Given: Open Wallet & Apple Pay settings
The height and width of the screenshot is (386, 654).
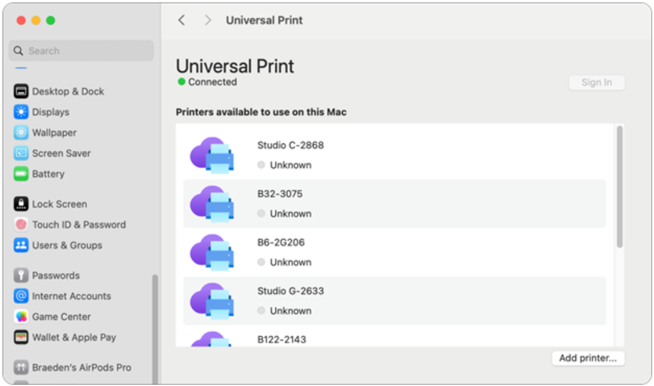Looking at the screenshot, I should coord(74,337).
